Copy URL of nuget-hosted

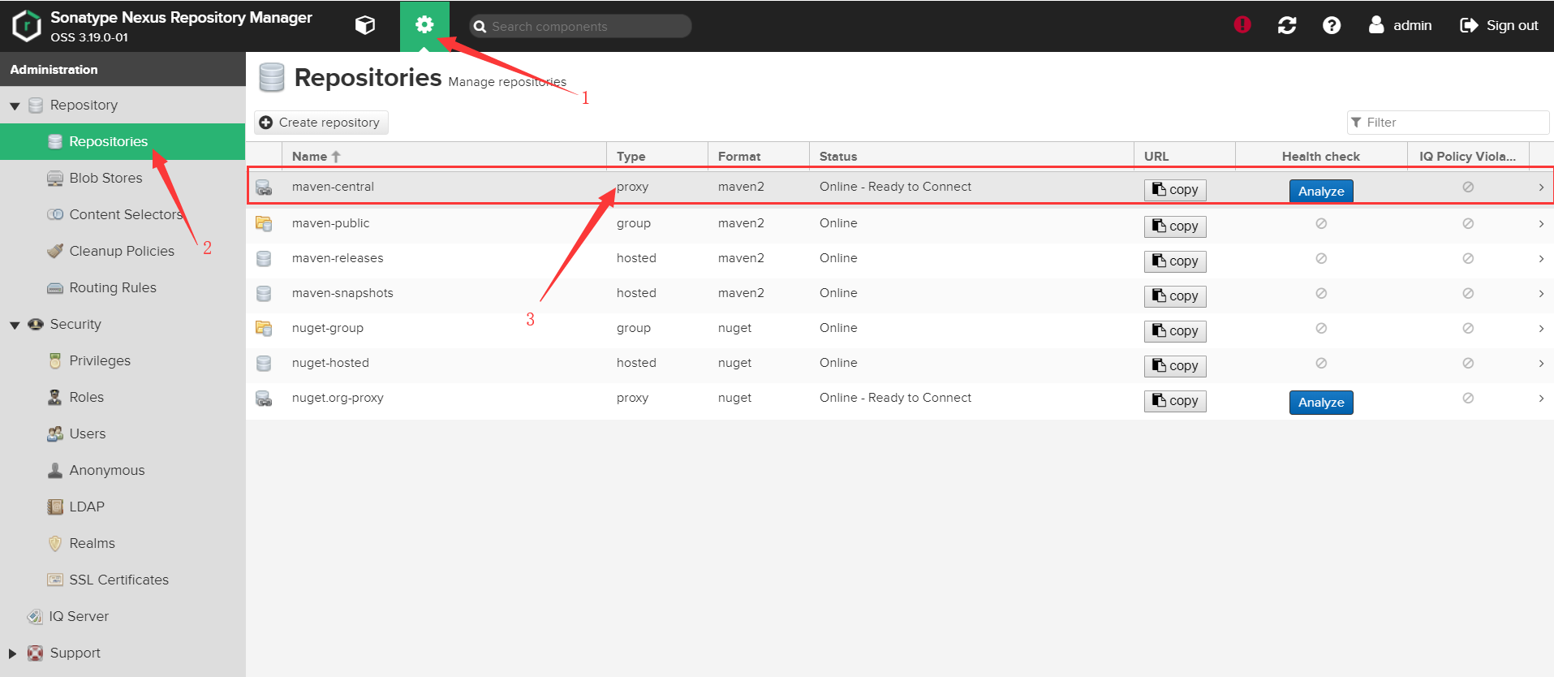tap(1175, 366)
